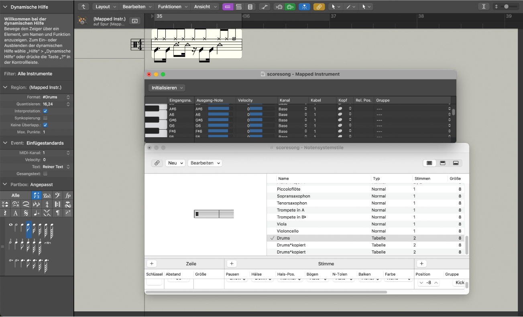Pick the Segno symbol in the Partbox

pos(25,213)
